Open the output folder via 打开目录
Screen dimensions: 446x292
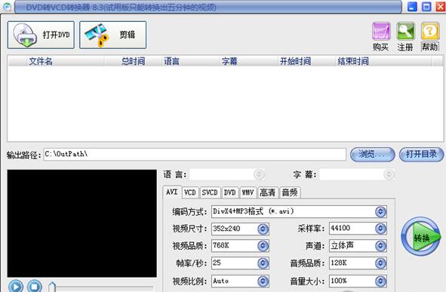coord(421,155)
